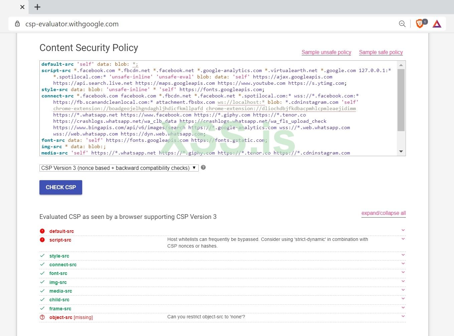The image size is (454, 336).
Task: Expand the object-src row chevron
Action: coord(403,316)
